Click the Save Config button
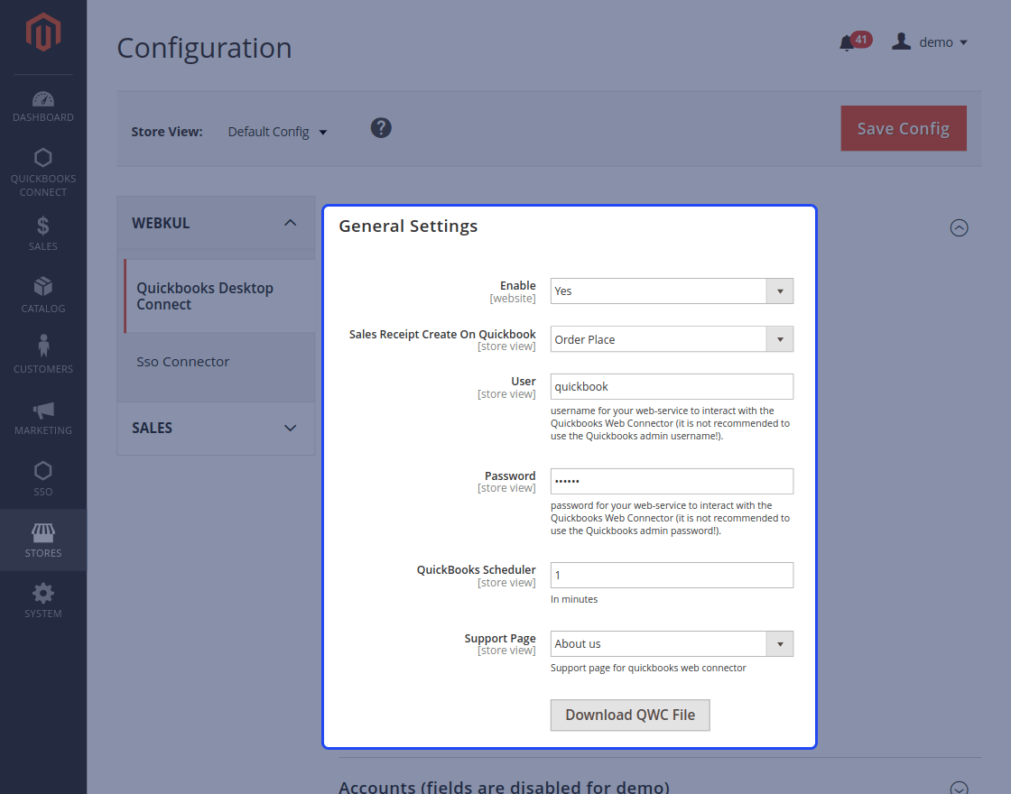This screenshot has height=794, width=1011. point(904,128)
